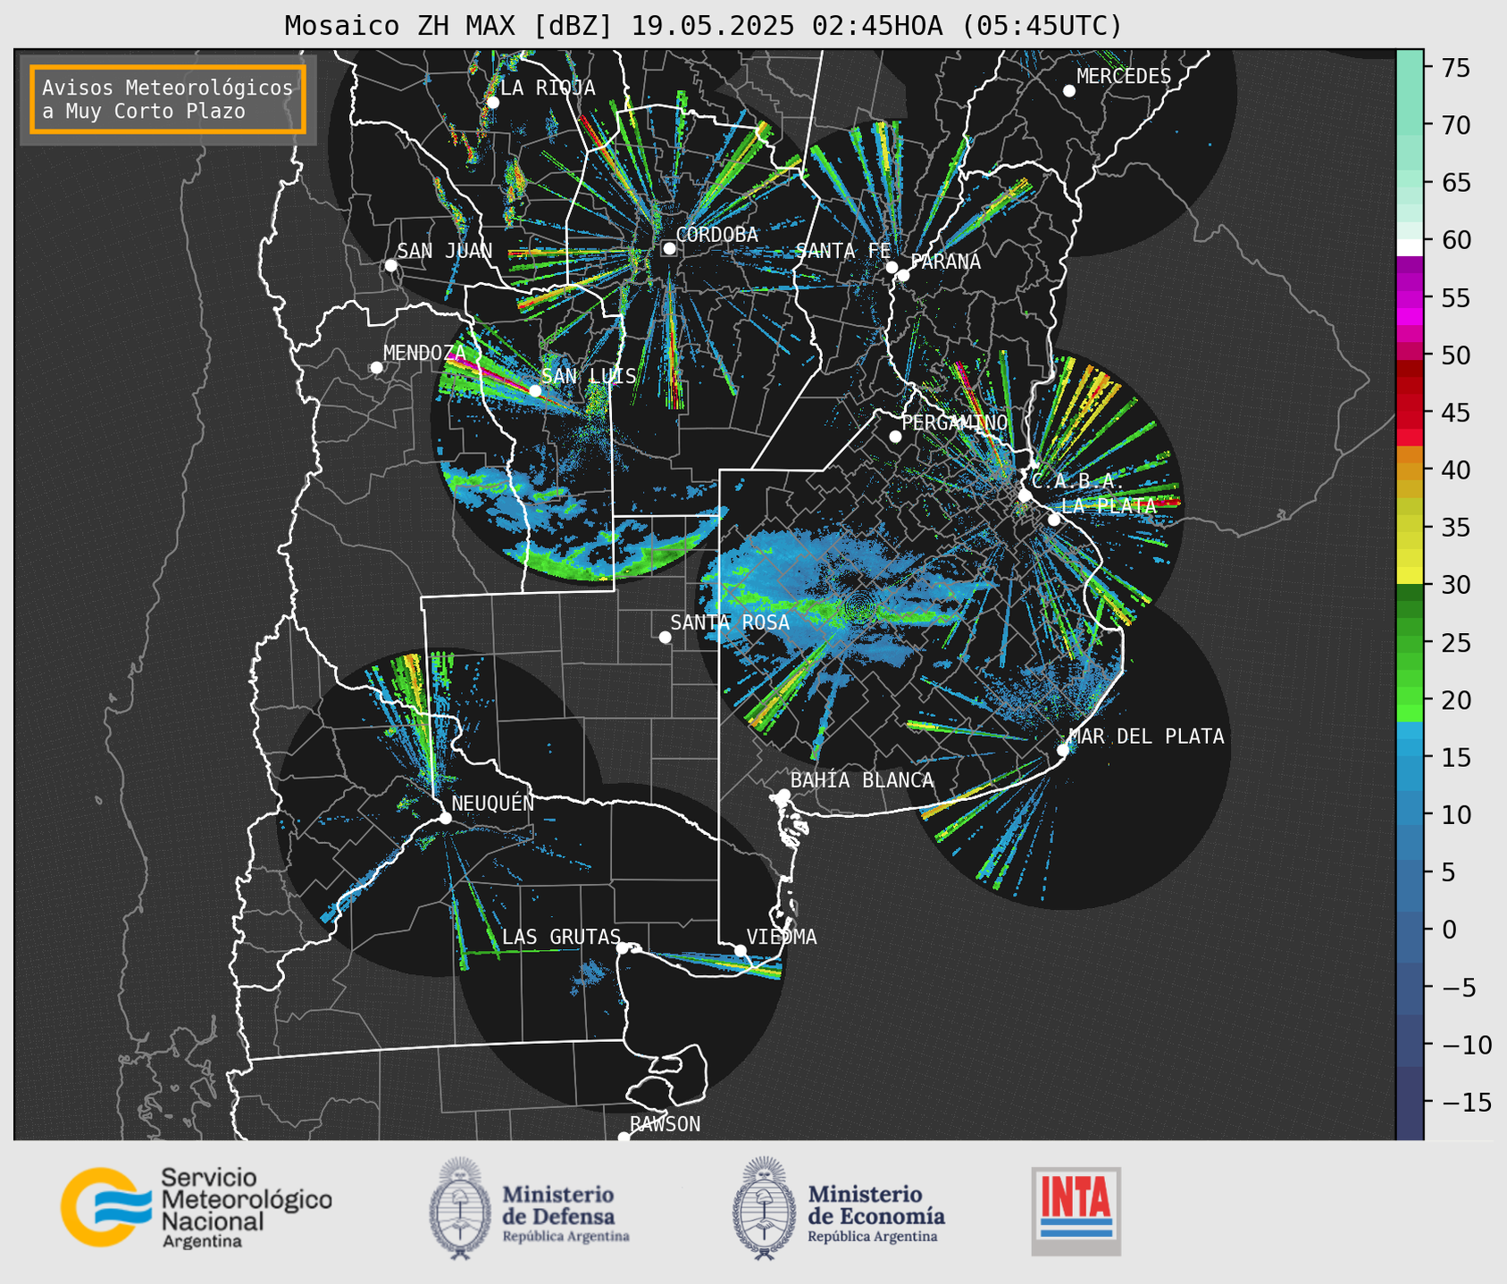1507x1284 pixels.
Task: Click the INTA logo
Action: click(x=1076, y=1211)
